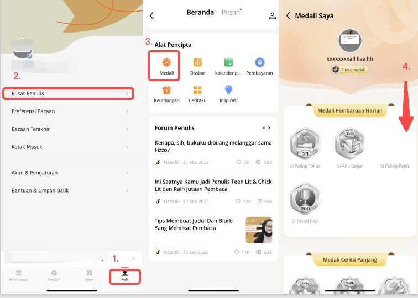Switch to Perpustakaan in bottom navigation
Image resolution: width=418 pixels, height=298 pixels.
19,276
